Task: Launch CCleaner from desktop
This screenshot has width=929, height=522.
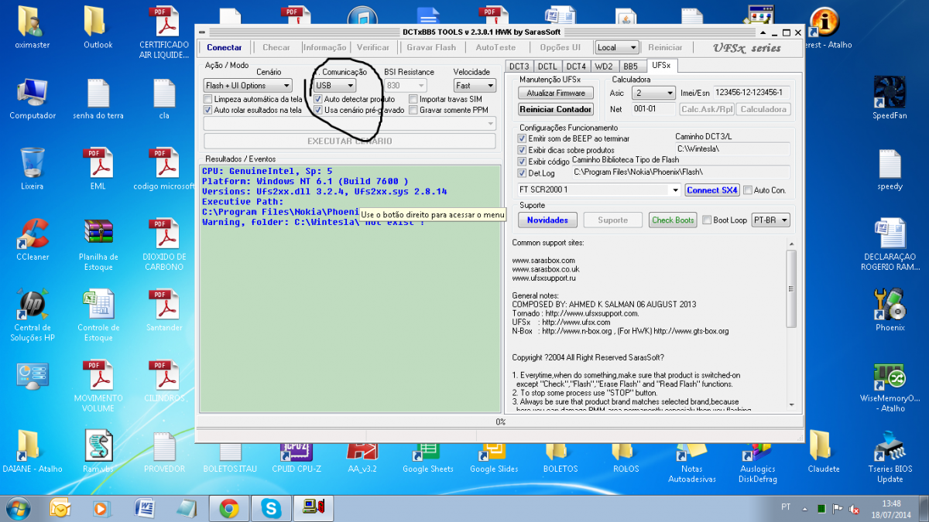Action: coord(33,240)
